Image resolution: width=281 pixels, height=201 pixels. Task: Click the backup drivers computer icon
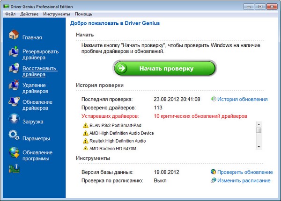pyautogui.click(x=14, y=51)
